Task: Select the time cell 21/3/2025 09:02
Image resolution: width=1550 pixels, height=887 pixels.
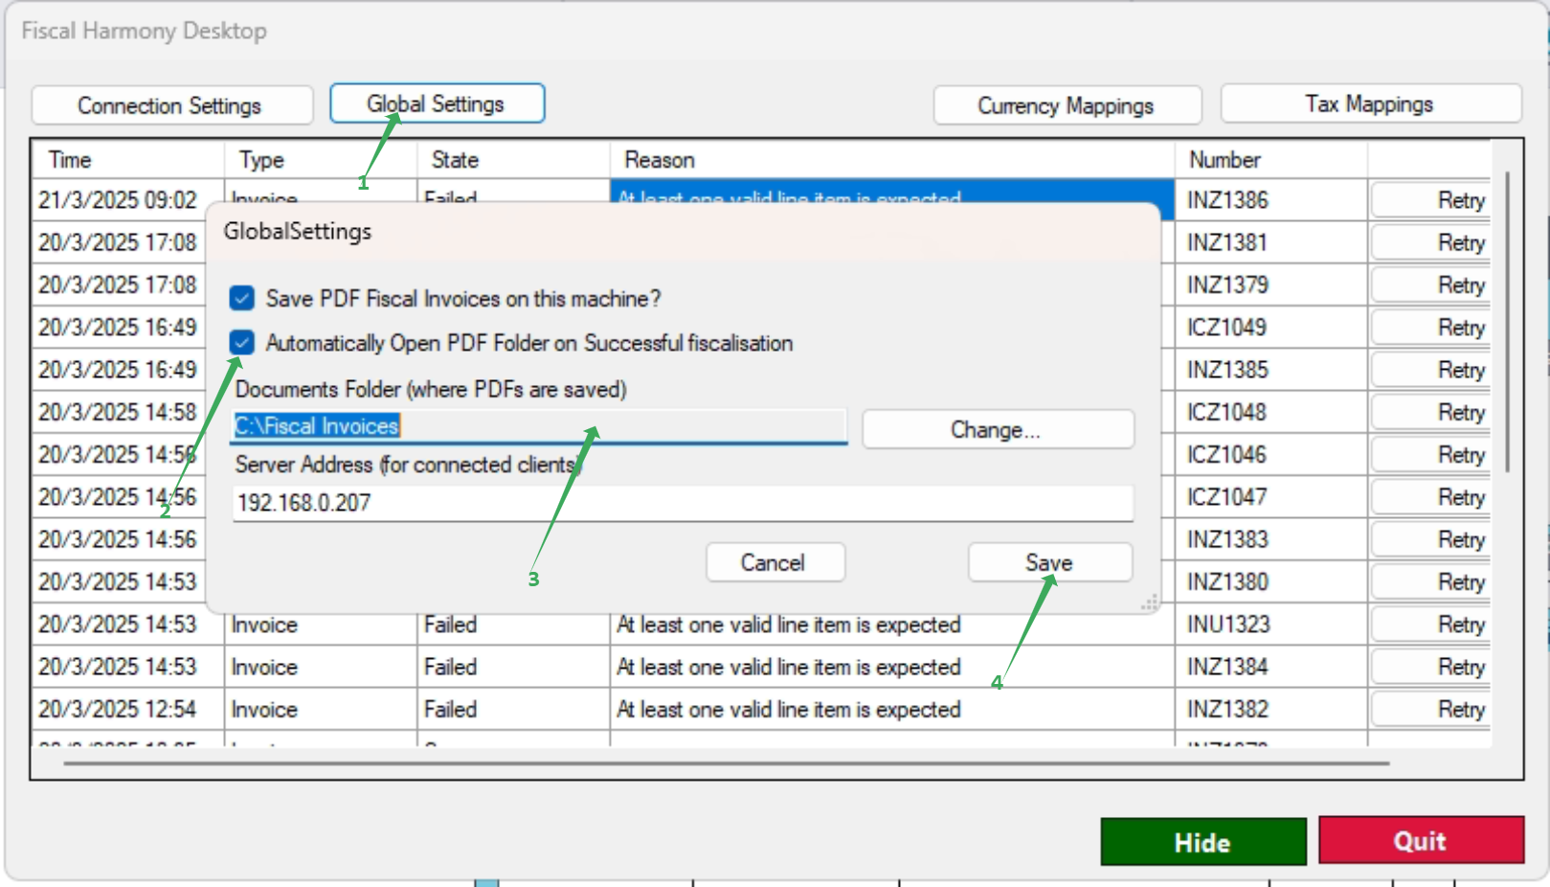Action: point(128,200)
